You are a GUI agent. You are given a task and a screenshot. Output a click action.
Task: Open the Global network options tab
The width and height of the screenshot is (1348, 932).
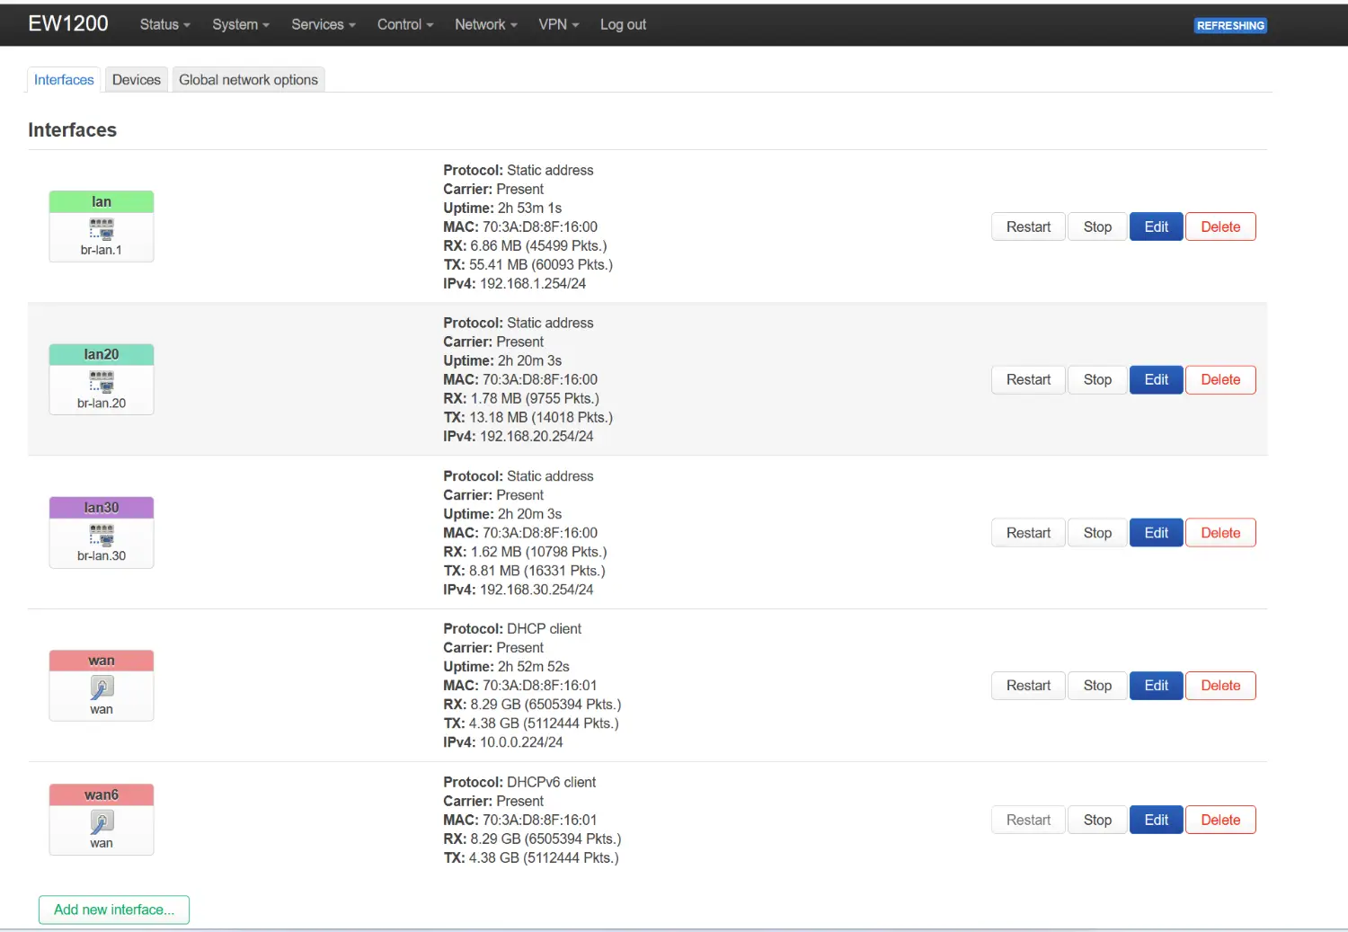tap(248, 80)
